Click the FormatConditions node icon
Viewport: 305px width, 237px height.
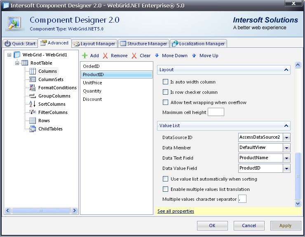click(x=32, y=88)
